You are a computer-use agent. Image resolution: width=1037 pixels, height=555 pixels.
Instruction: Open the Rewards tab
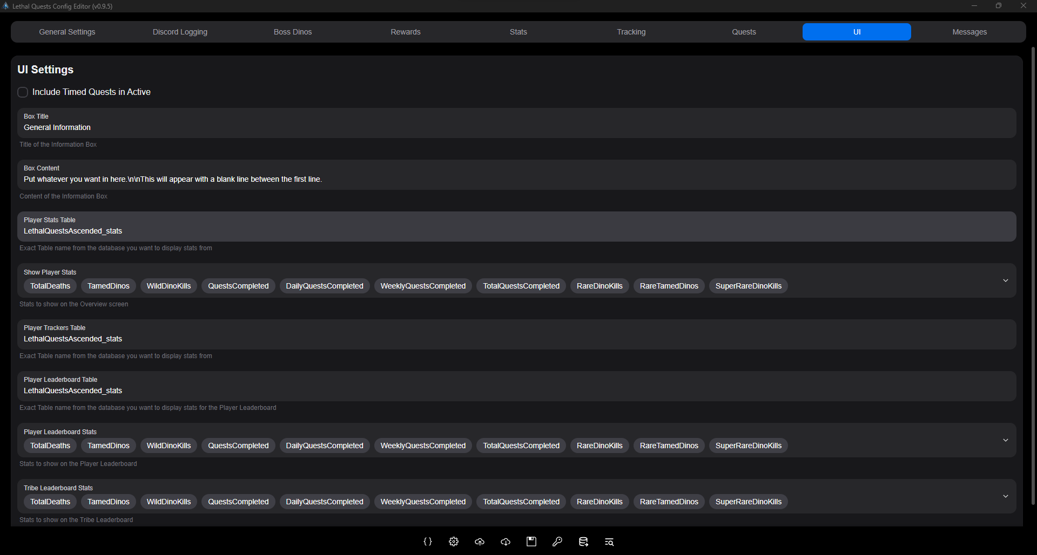point(406,32)
